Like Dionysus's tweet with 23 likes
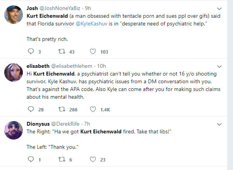The height and width of the screenshot is (170, 233). (x=93, y=159)
